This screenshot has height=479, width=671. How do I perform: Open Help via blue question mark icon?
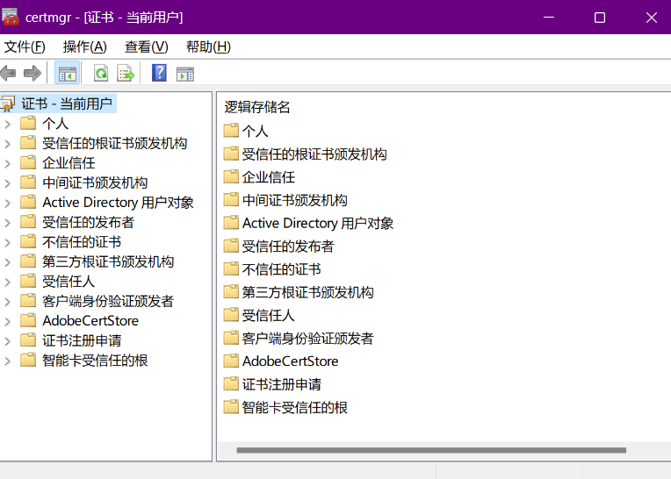click(159, 74)
